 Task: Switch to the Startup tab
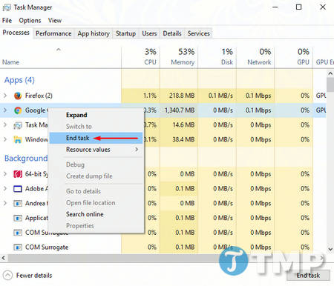tap(125, 33)
